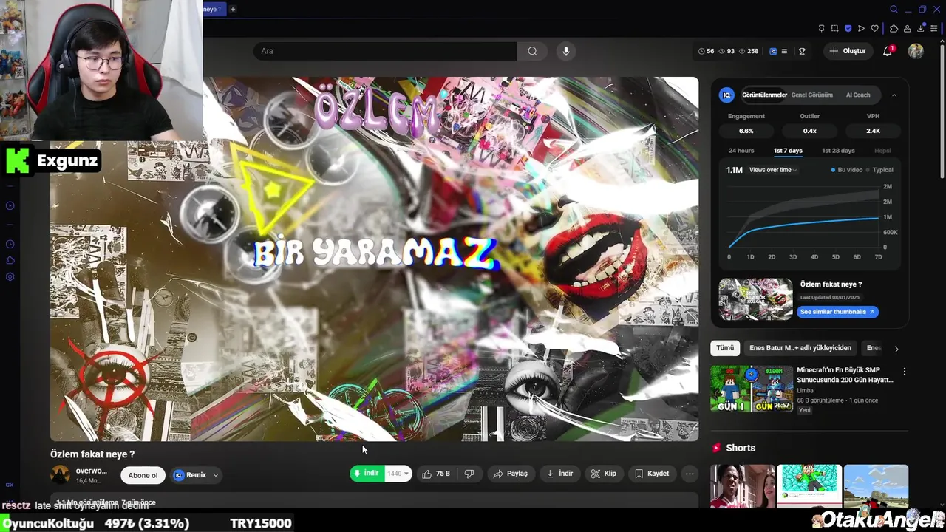Click the green İndir download button
Image resolution: width=946 pixels, height=532 pixels.
367,474
